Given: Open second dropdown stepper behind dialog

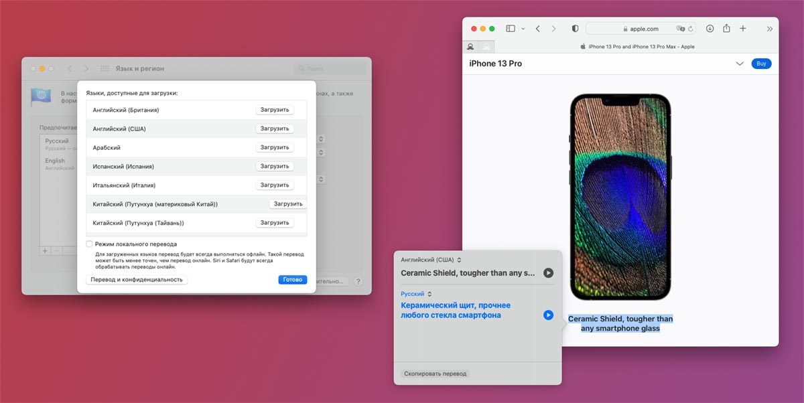Looking at the screenshot, I should tap(322, 153).
